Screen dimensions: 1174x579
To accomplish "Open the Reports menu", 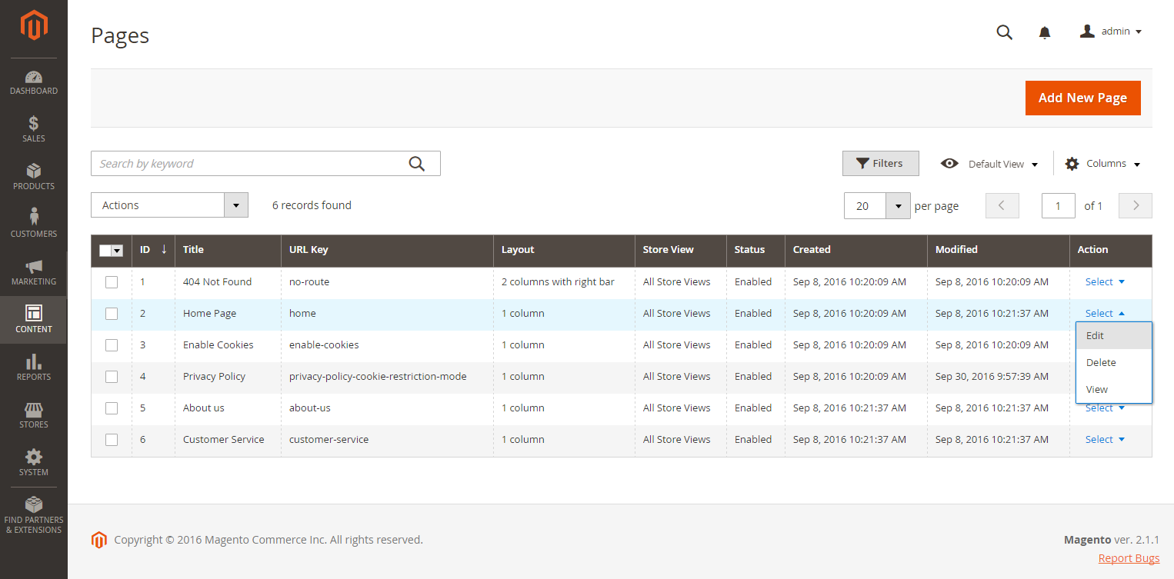I will [34, 368].
